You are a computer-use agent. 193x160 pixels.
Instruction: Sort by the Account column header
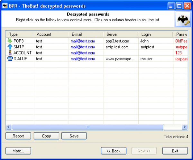tap(51, 34)
